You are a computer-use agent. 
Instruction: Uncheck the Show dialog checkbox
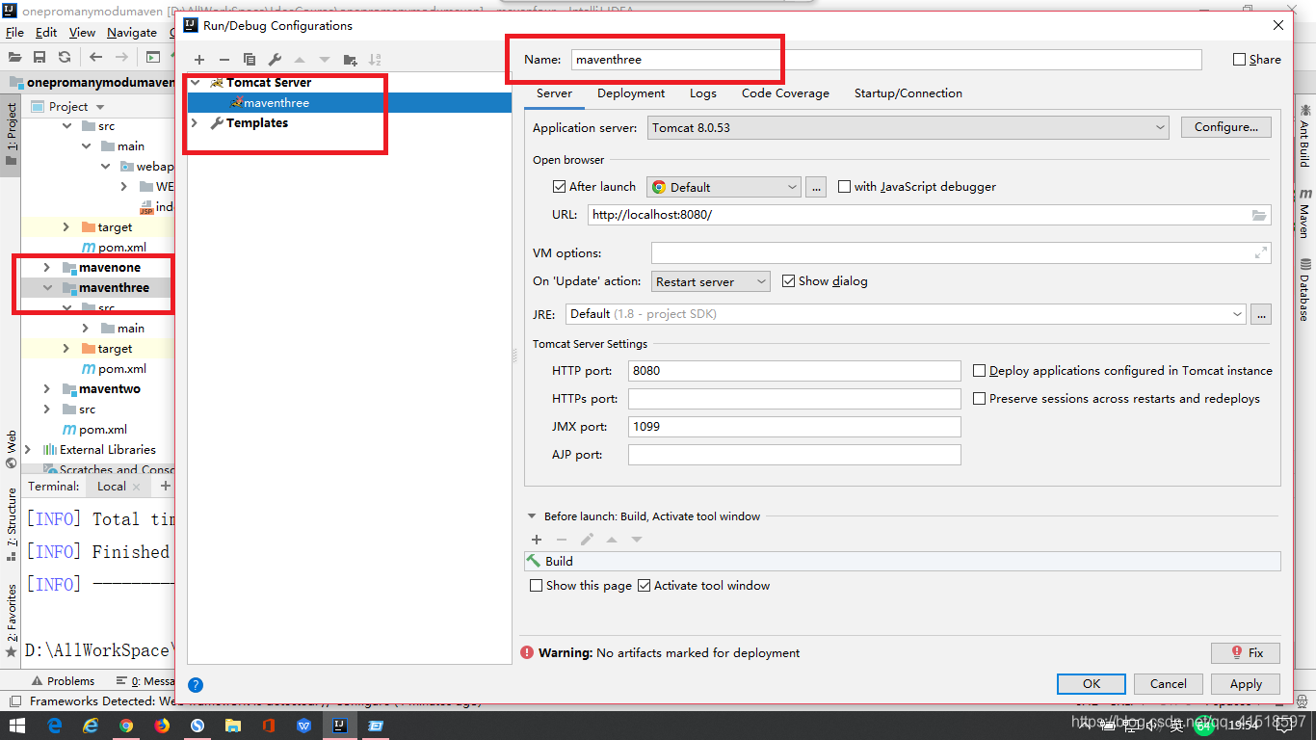[x=789, y=281]
